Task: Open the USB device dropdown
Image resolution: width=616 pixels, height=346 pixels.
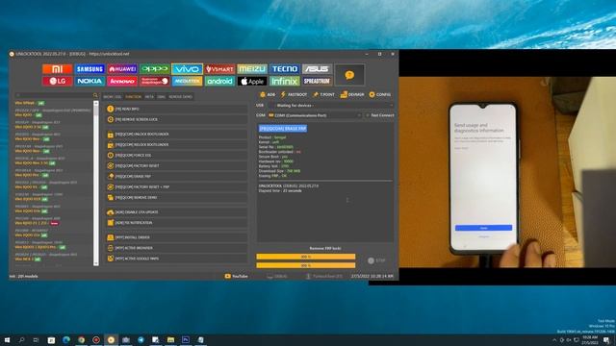Action: pyautogui.click(x=331, y=106)
